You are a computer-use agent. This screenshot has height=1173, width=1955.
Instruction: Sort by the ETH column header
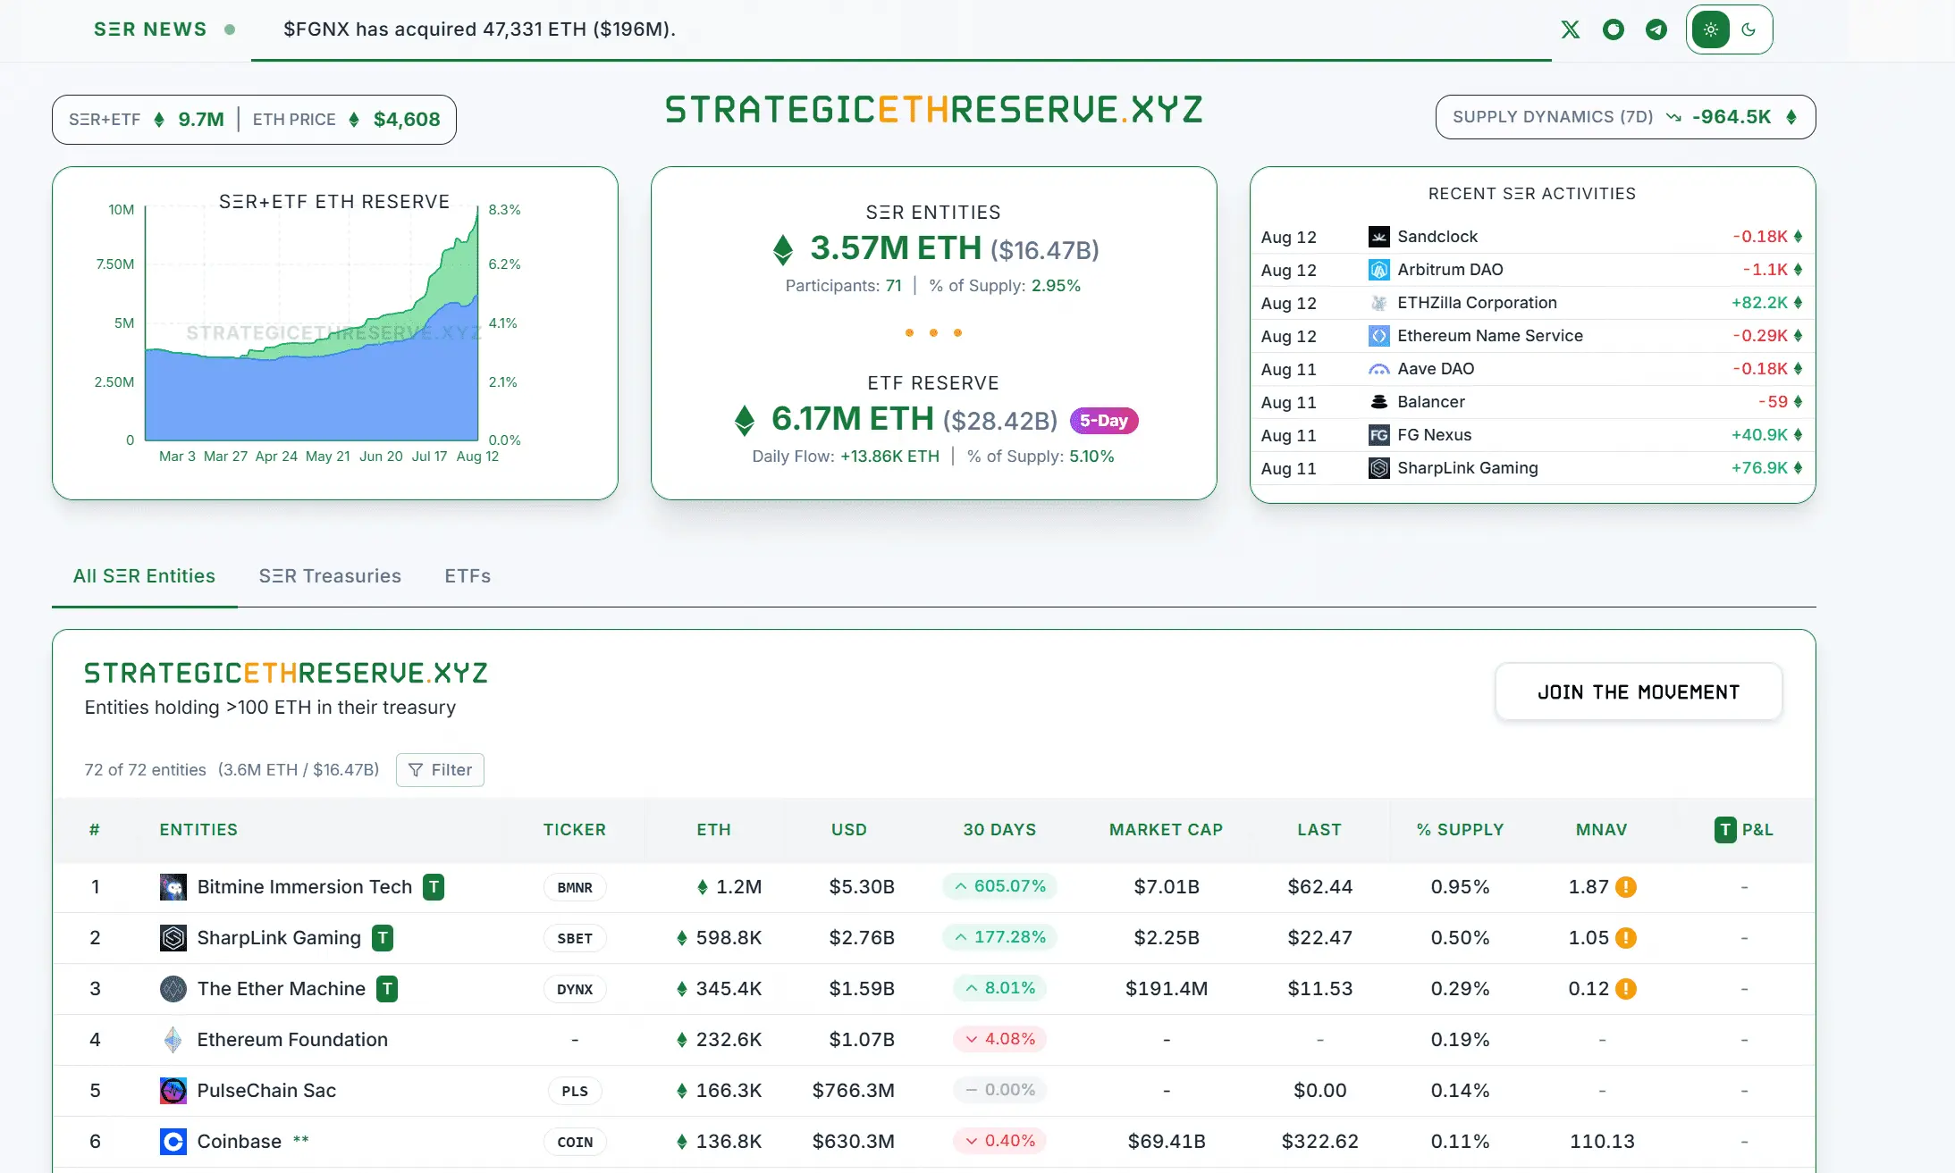pyautogui.click(x=714, y=830)
